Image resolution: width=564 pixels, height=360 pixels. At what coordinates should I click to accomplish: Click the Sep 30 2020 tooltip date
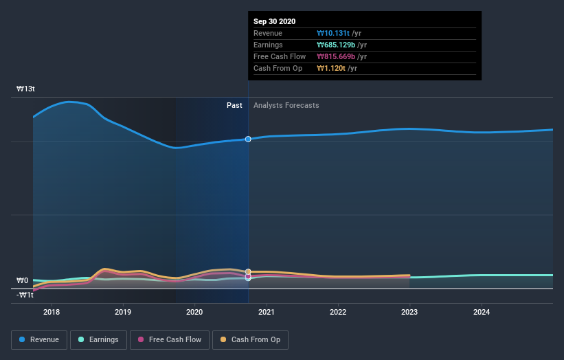(x=275, y=21)
